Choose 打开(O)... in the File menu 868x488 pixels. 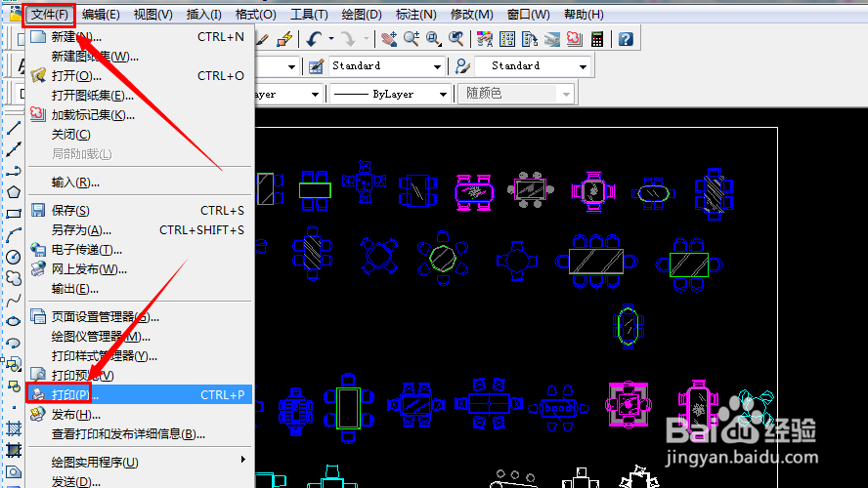pos(139,76)
